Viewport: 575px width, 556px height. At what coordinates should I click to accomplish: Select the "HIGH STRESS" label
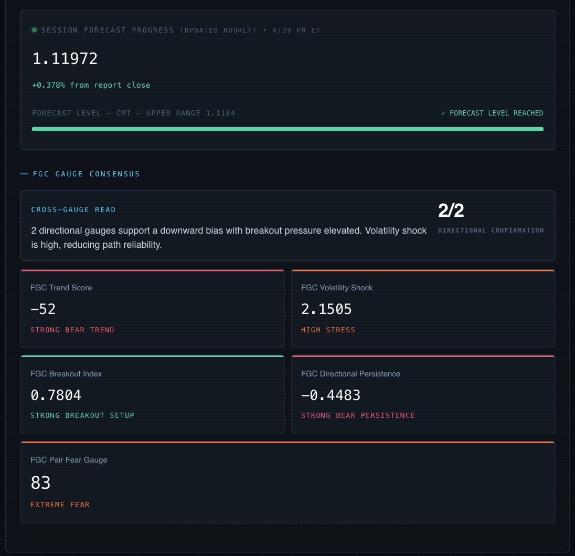[x=328, y=330]
